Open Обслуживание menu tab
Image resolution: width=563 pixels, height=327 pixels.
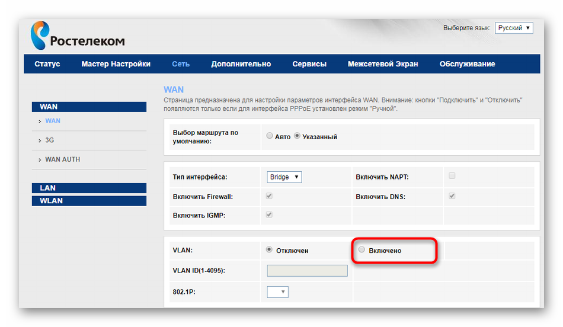click(x=467, y=64)
